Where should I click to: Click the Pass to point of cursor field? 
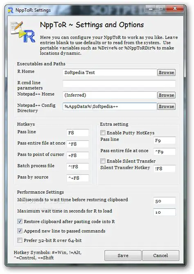click(x=78, y=155)
